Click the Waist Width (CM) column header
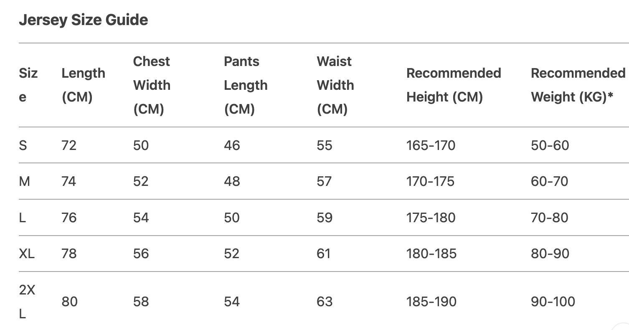This screenshot has height=330, width=629. coord(335,85)
